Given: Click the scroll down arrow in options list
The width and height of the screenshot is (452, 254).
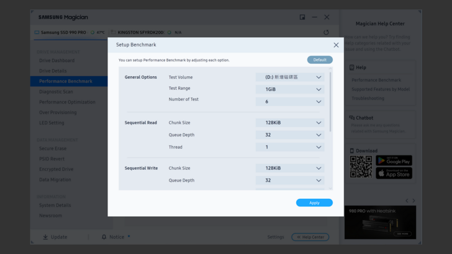Looking at the screenshot, I should 330,188.
